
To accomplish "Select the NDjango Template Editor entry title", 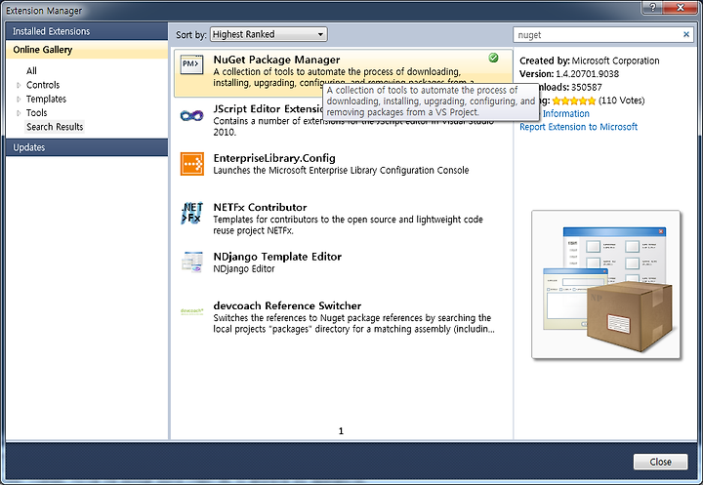I will (277, 257).
